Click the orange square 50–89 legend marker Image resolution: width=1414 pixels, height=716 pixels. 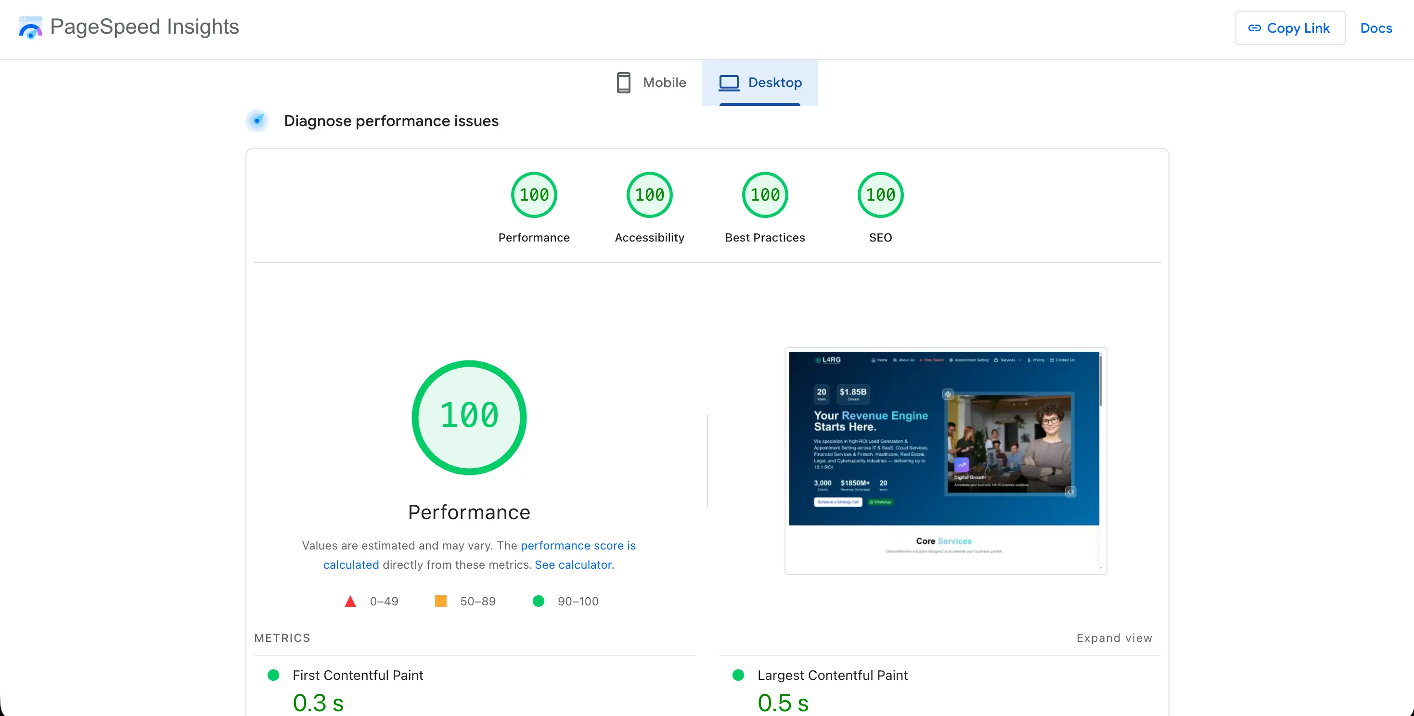point(440,601)
